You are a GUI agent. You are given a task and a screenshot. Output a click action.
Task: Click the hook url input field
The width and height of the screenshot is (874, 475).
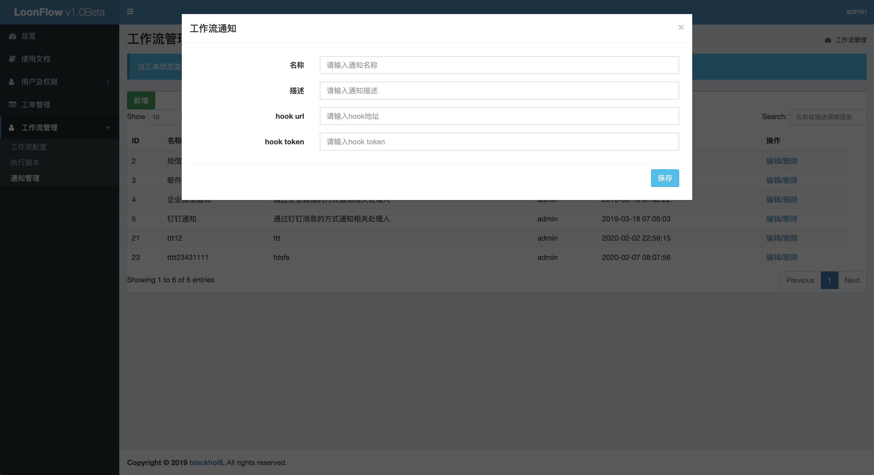click(499, 116)
